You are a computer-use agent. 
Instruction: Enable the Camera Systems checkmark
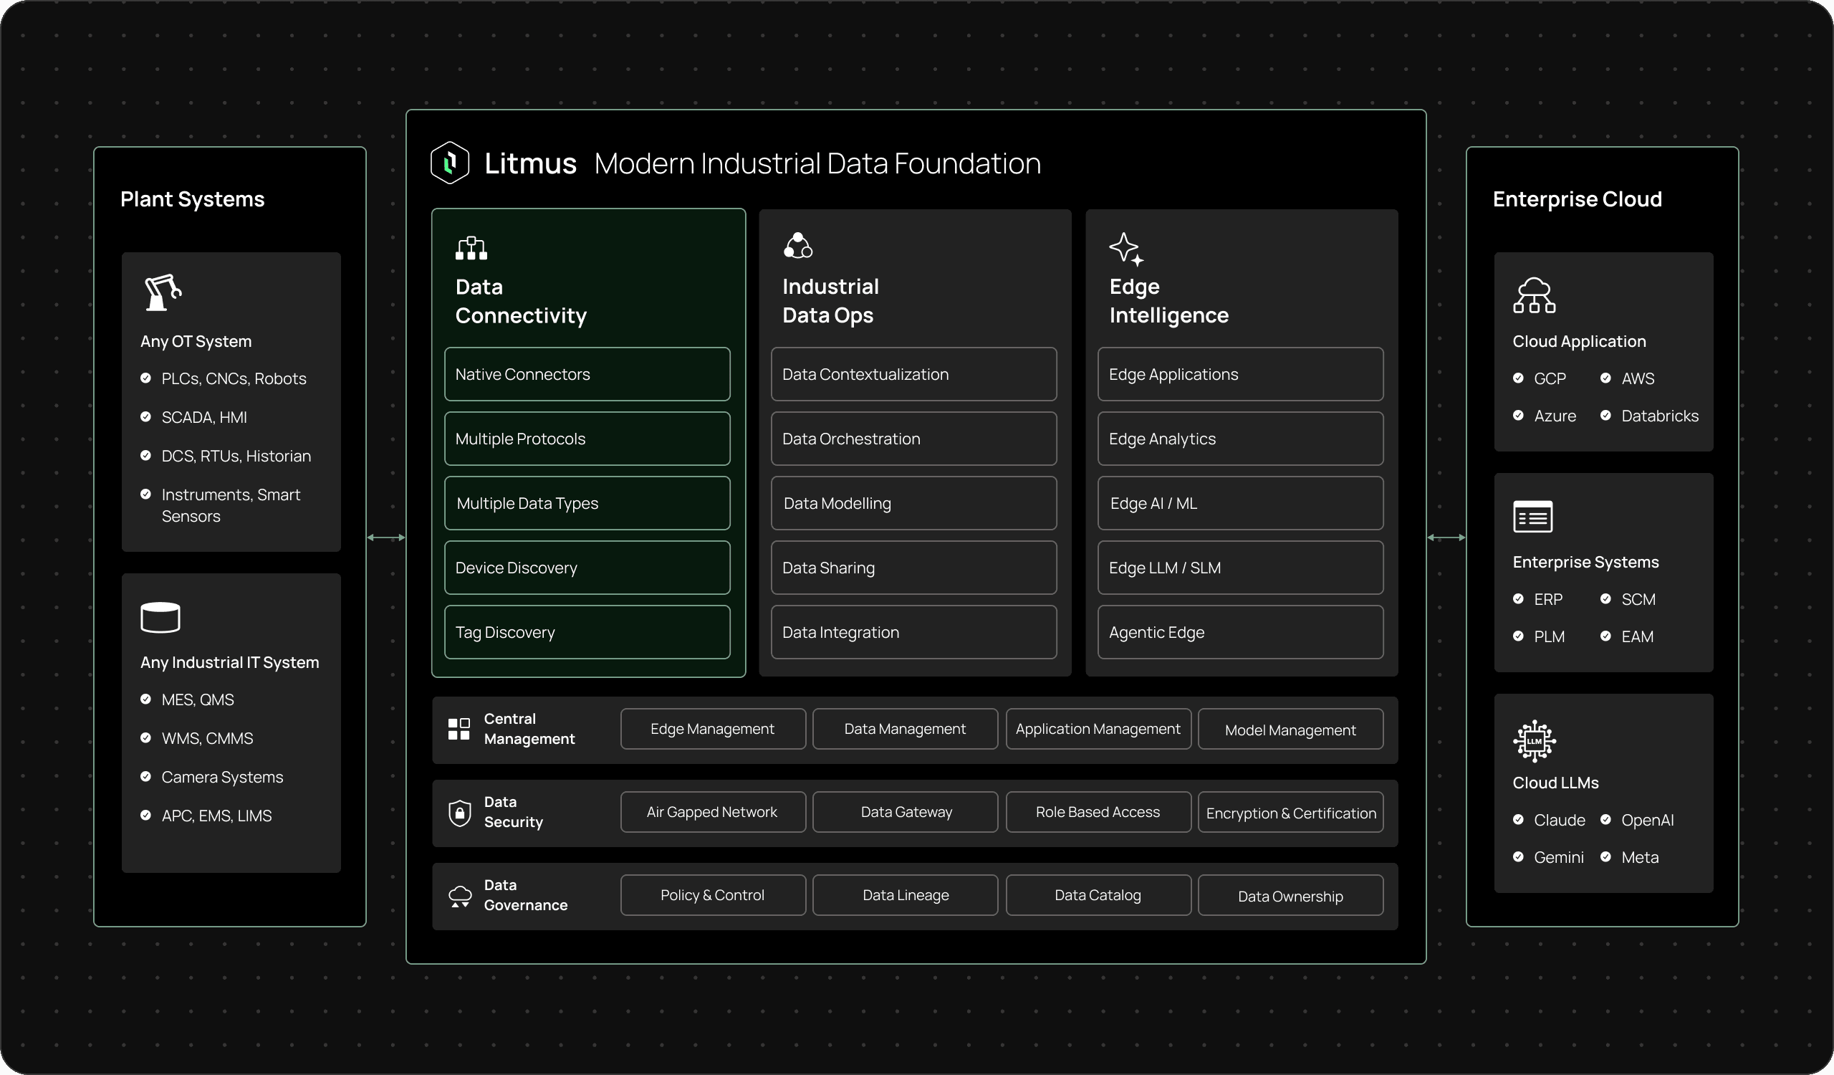(x=145, y=777)
